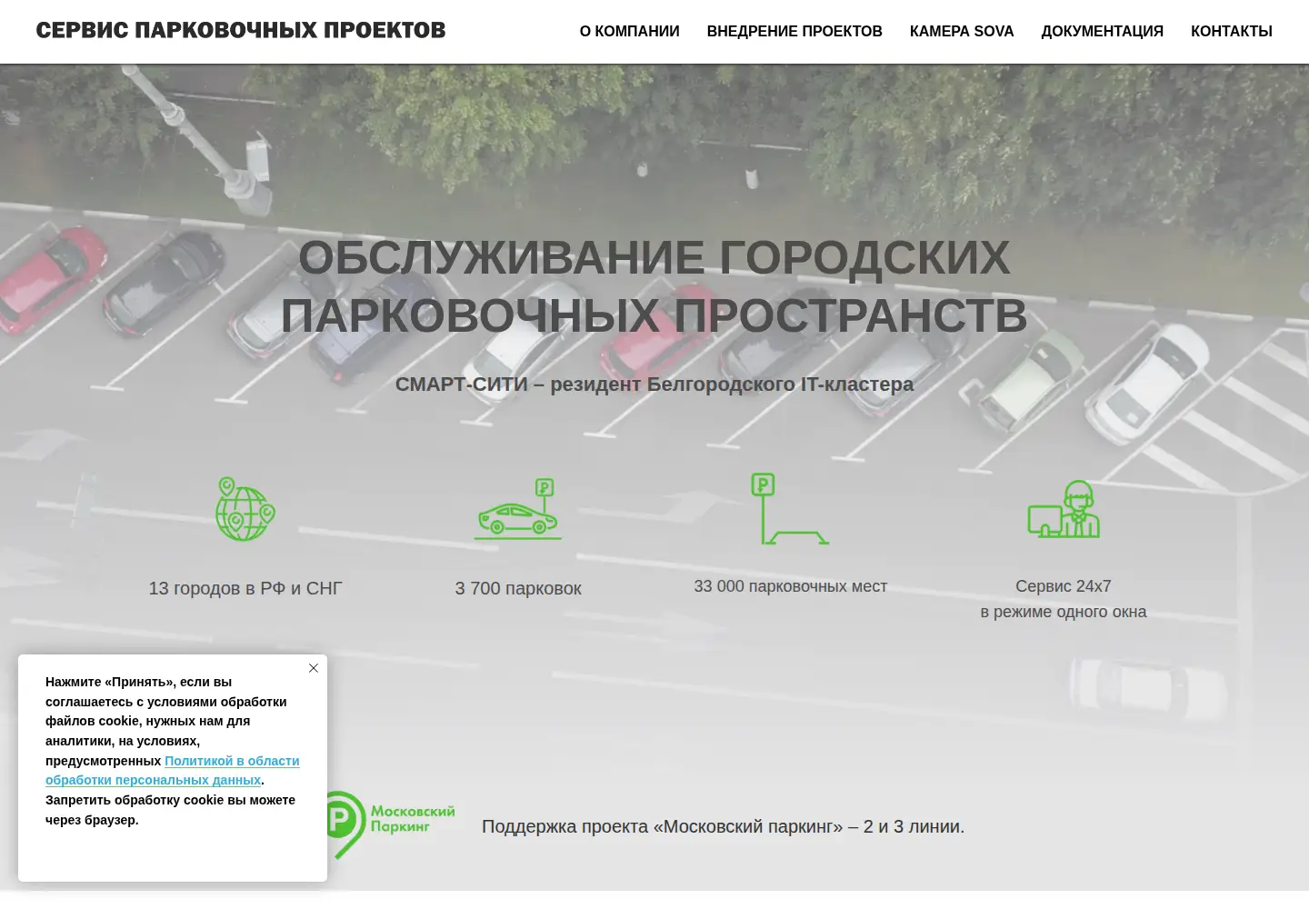Go to КОНТАКТЫ page
Image resolution: width=1309 pixels, height=909 pixels.
point(1232,32)
